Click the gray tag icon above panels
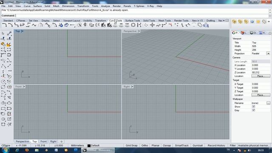 point(264,22)
